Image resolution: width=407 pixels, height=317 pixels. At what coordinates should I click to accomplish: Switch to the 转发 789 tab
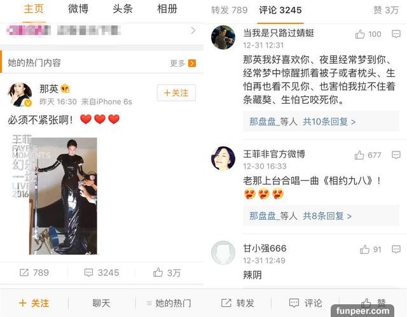click(x=229, y=10)
